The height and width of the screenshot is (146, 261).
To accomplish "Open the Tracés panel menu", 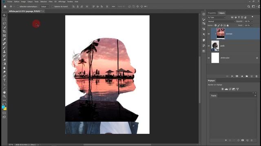I will pyautogui.click(x=255, y=96).
